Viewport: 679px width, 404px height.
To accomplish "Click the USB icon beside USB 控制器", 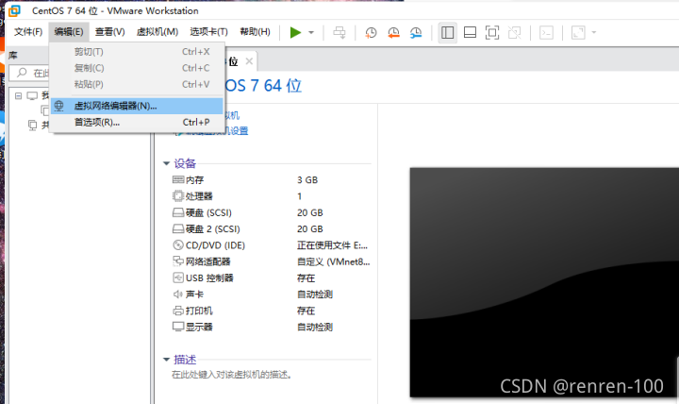I will tap(178, 278).
